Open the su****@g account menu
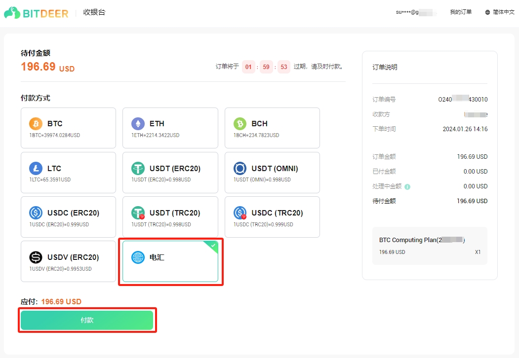The height and width of the screenshot is (358, 519). (416, 12)
